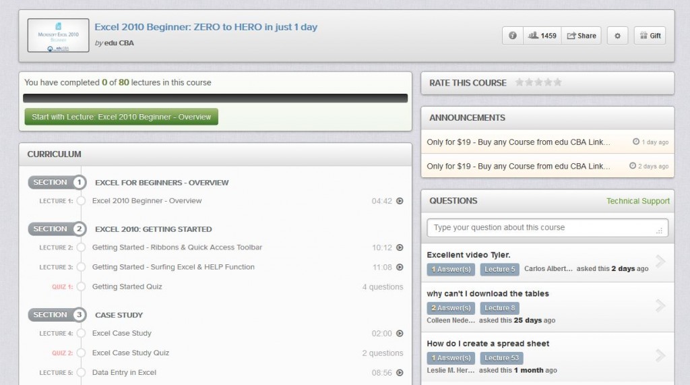Open the 1459 students list button
690x385 pixels.
coord(542,36)
